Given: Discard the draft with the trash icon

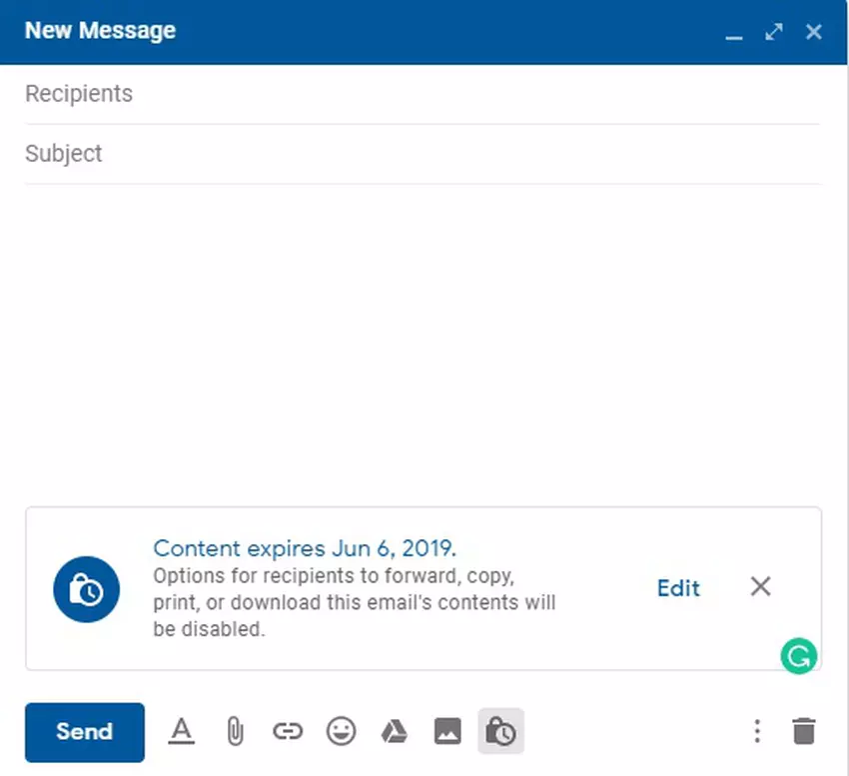Looking at the screenshot, I should coord(803,732).
